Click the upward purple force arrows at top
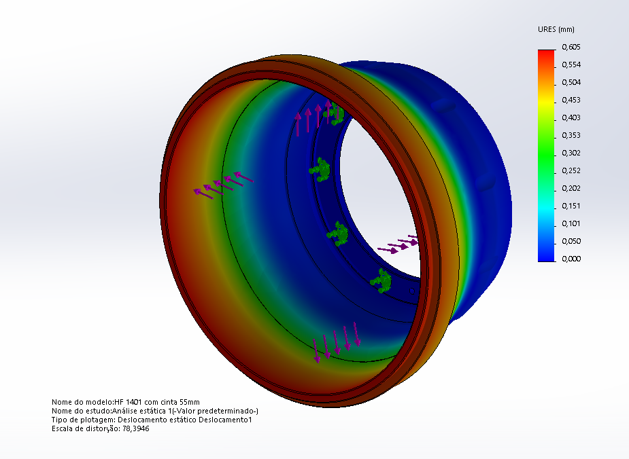The height and width of the screenshot is (459, 629). (312, 118)
